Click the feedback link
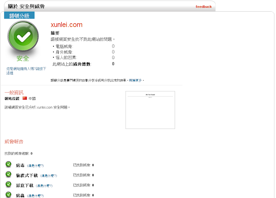Screen dimensions: 276x198 pos(204,7)
